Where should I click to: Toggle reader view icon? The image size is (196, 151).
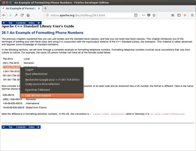136,15
